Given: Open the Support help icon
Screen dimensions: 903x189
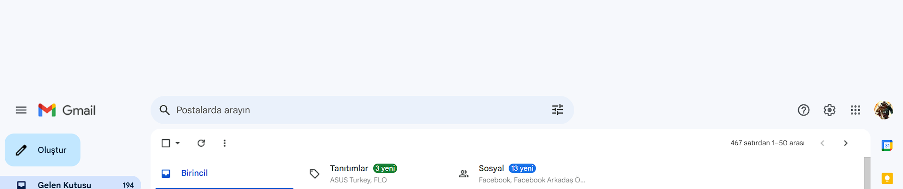Looking at the screenshot, I should coord(803,110).
